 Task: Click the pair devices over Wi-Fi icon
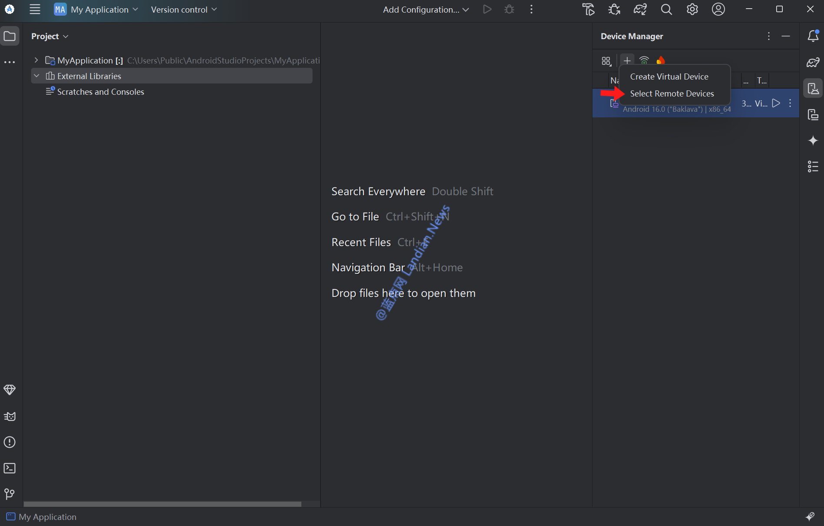[x=644, y=60]
